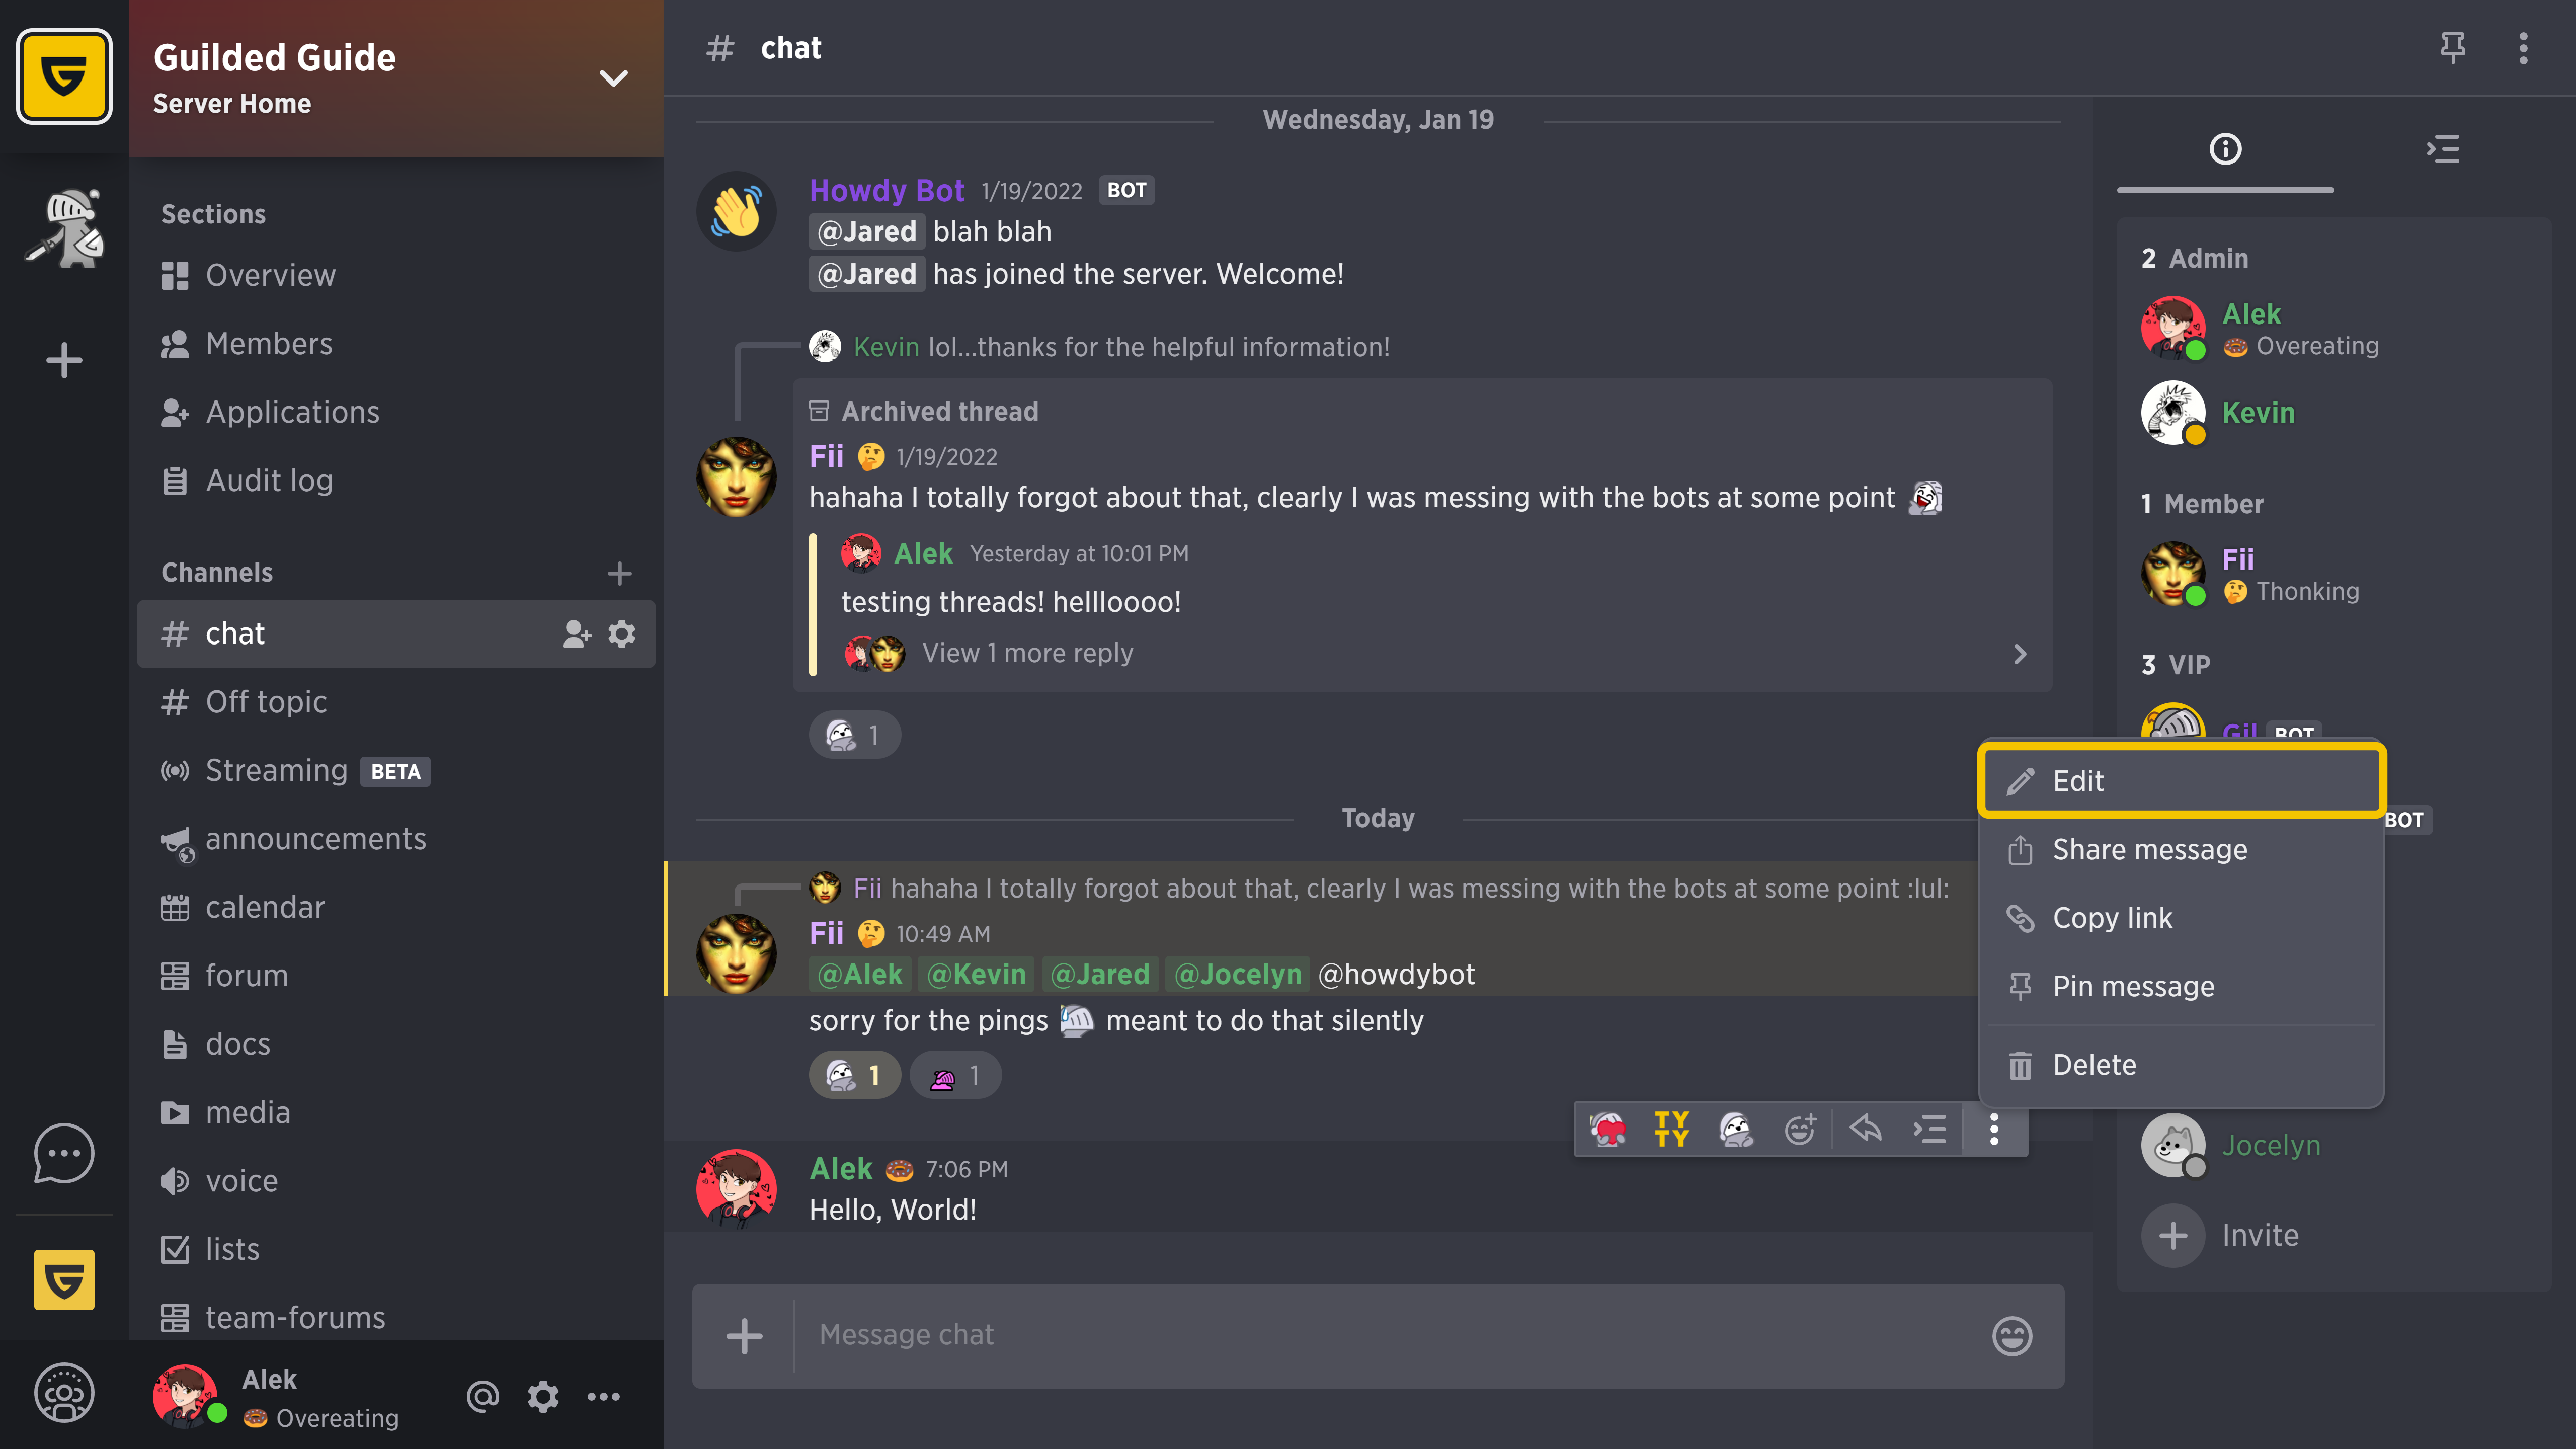Click the reply arrow in message toolbar
This screenshot has width=2576, height=1449.
1865,1130
